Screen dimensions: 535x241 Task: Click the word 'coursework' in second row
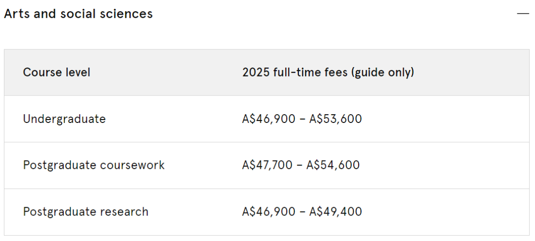pos(132,165)
